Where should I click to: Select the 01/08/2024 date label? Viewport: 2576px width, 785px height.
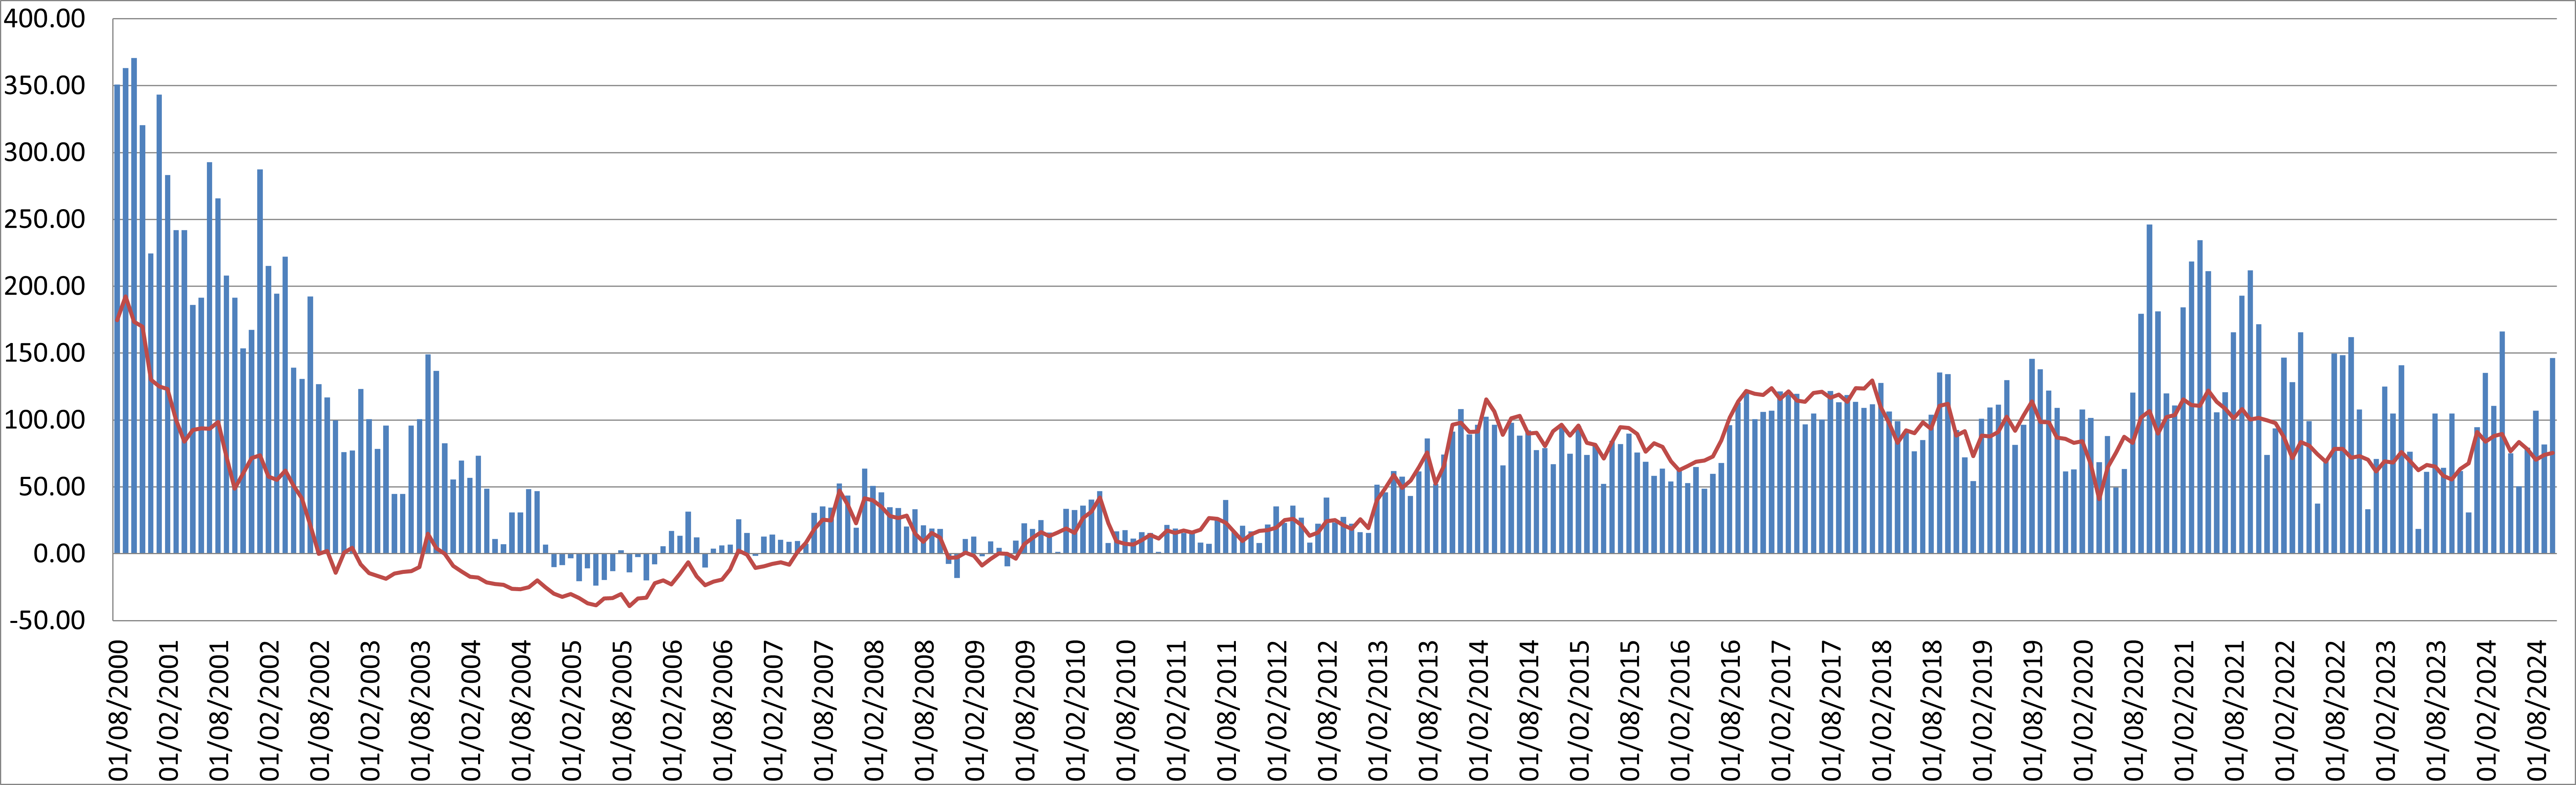point(2537,711)
